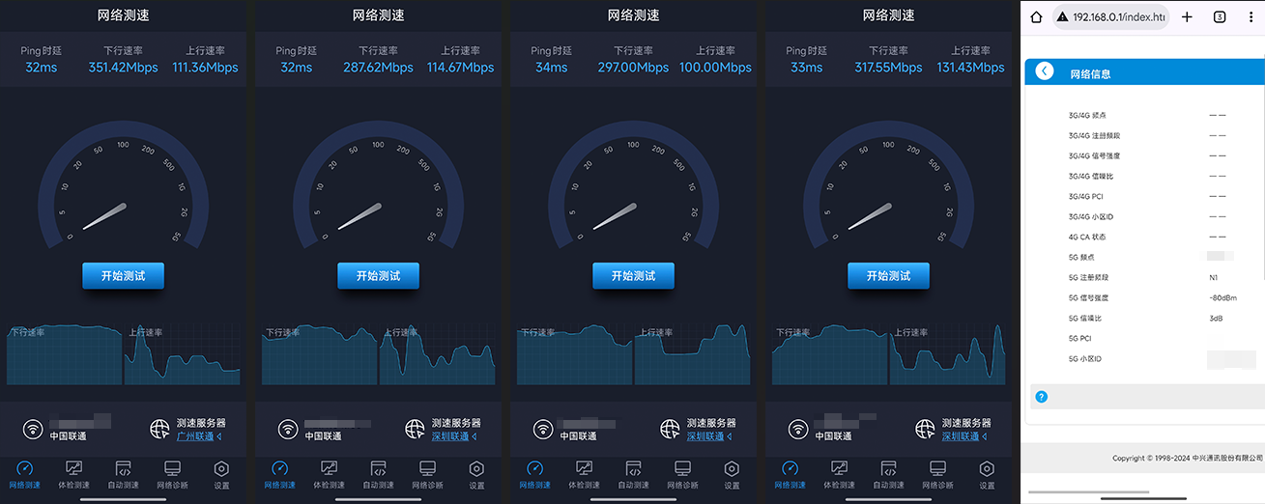
Task: Open server picker in the 34ms ping panel
Action: pyautogui.click(x=708, y=436)
